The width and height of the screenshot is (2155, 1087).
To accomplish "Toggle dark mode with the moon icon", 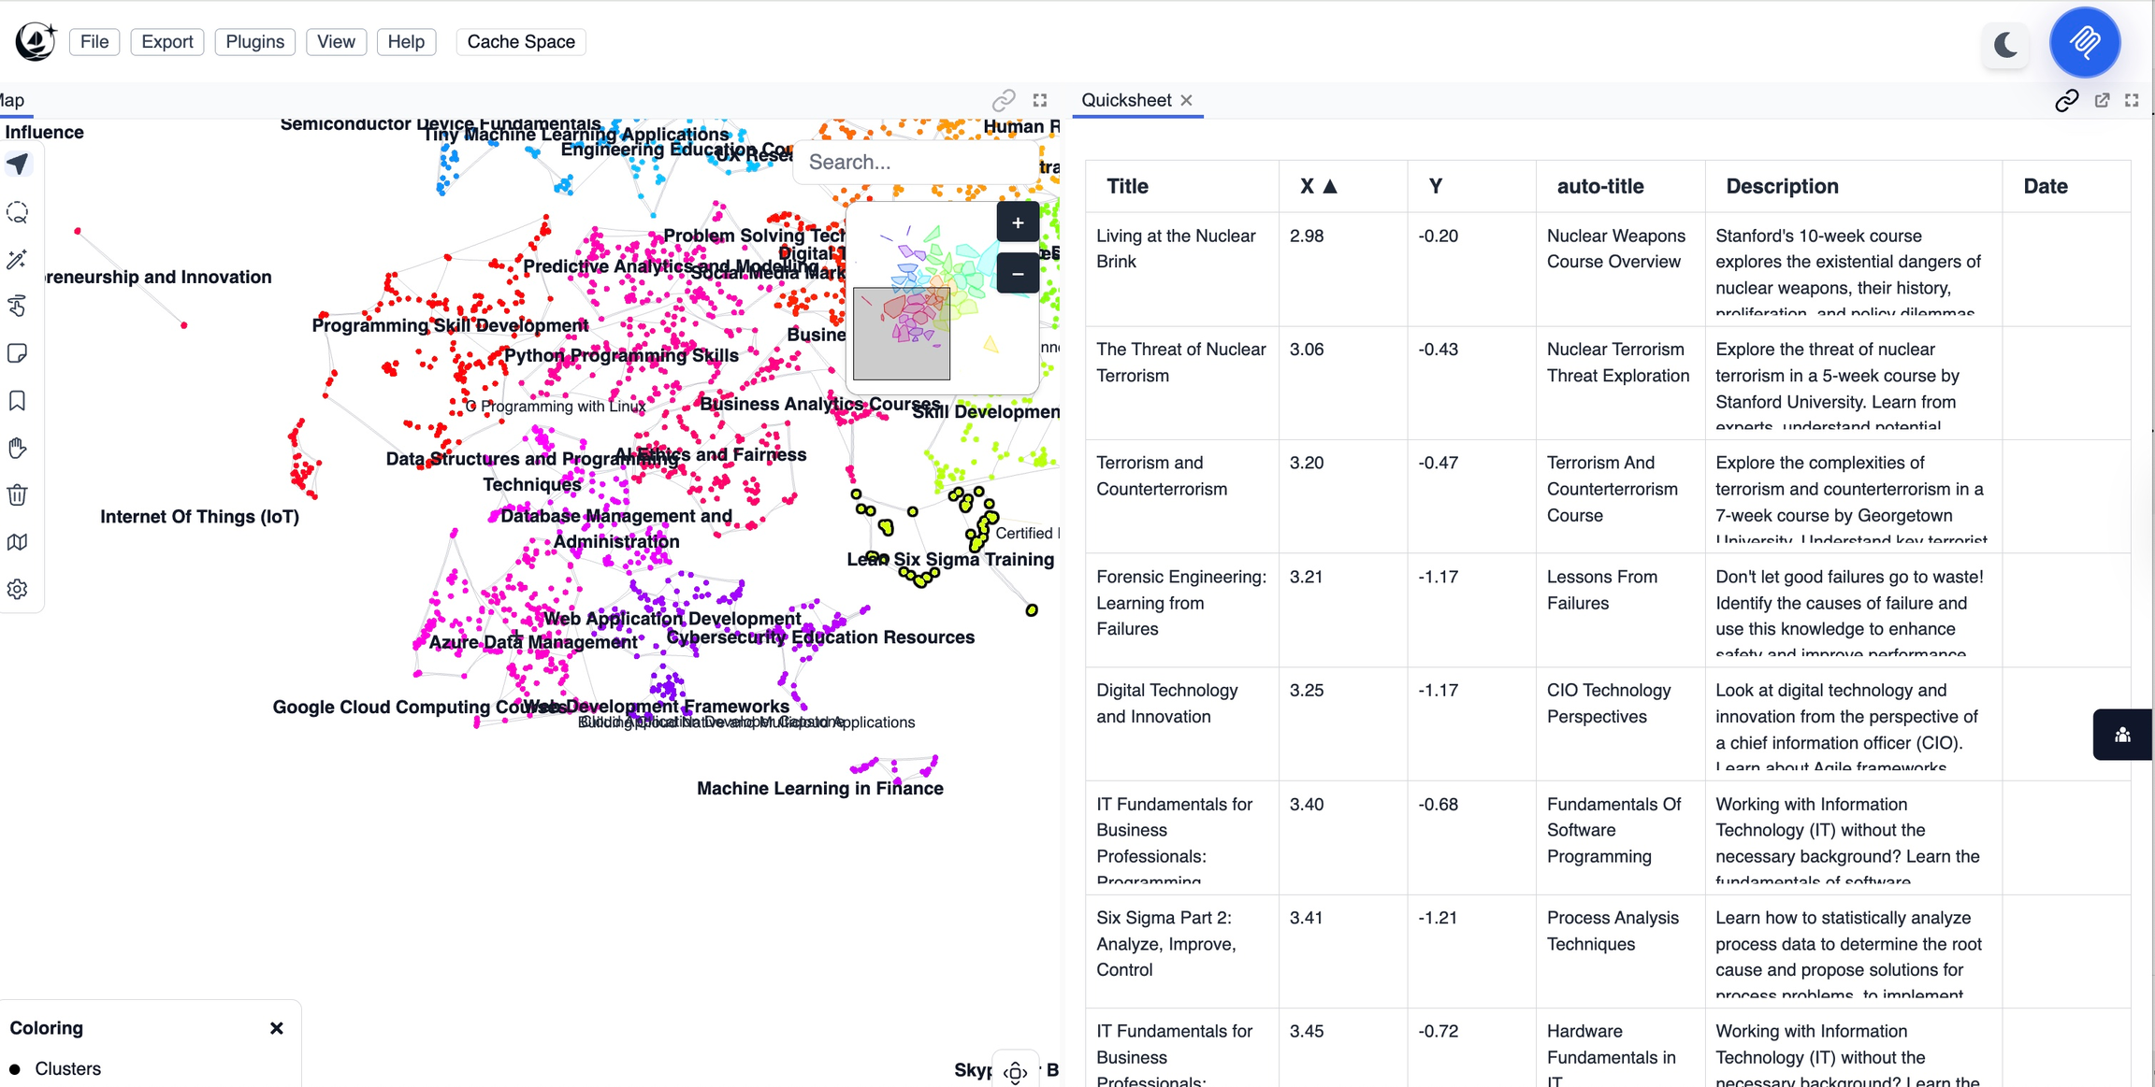I will point(2004,43).
